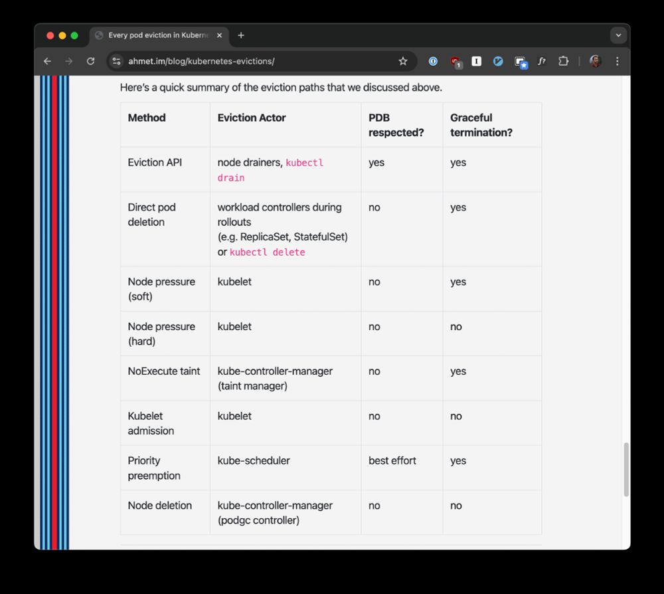Select the 'Every pod eviction in Kubernetes' tab
This screenshot has height=594, width=664.
pyautogui.click(x=159, y=35)
